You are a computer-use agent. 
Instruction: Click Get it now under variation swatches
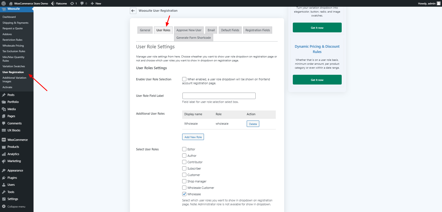click(317, 28)
